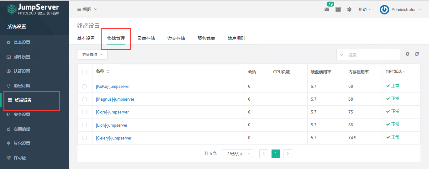Image resolution: width=429 pixels, height=169 pixels.
Task: Switch to the 服务端点 tab
Action: (206, 38)
